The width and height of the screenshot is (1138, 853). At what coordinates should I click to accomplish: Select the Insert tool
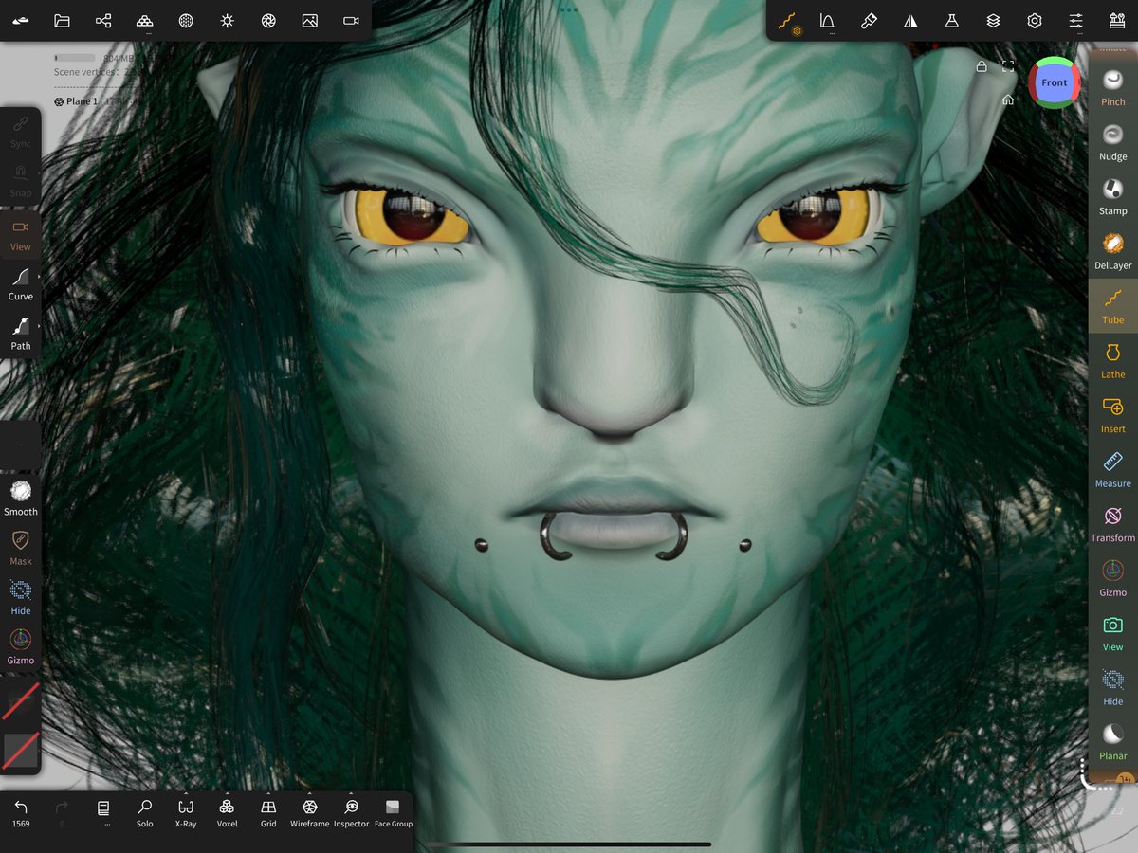[1113, 415]
